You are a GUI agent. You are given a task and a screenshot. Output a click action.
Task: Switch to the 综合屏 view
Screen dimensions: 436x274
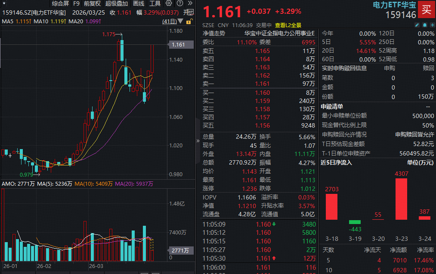(x=61, y=3)
